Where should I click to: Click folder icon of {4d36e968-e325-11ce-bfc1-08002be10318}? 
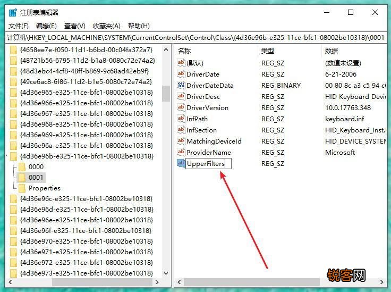(14, 124)
